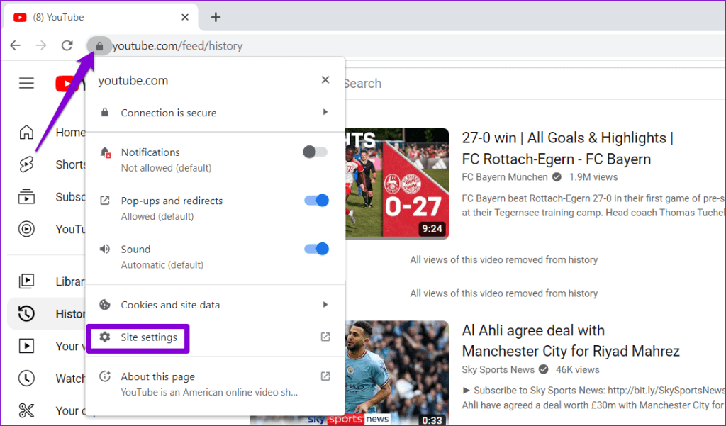Click Home label in sidebar
Screen dimensions: 726x426
coord(70,133)
